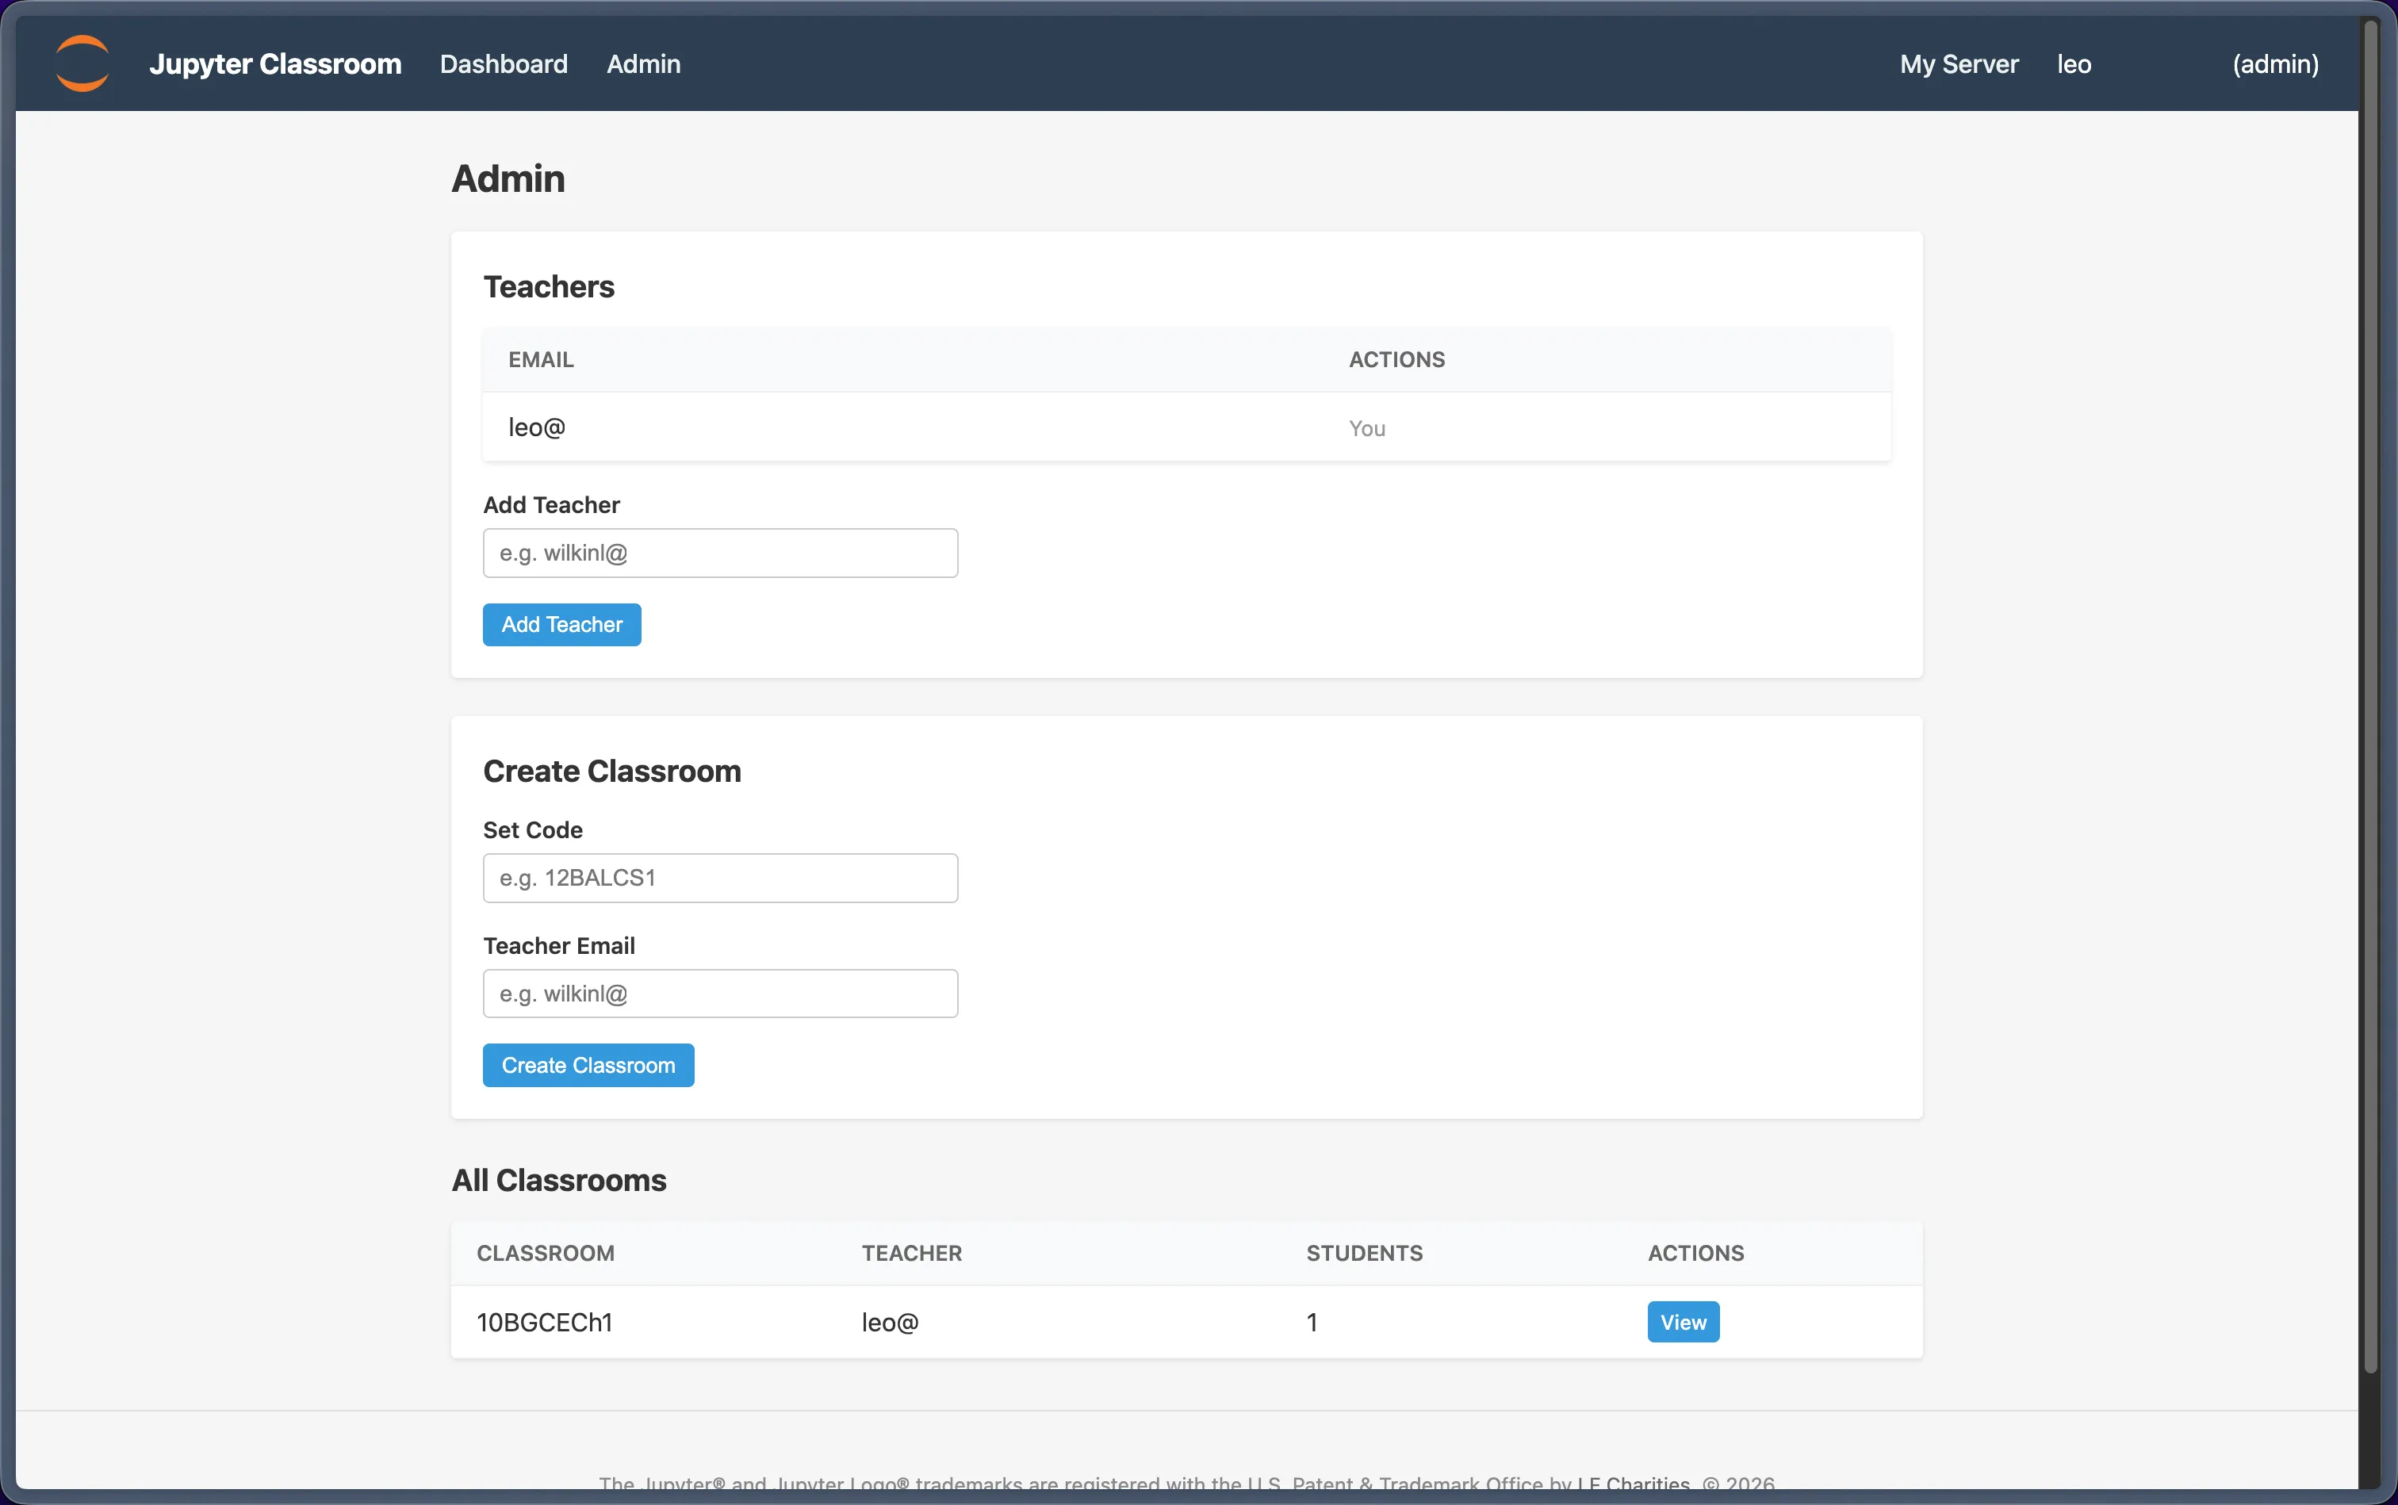Open My Server from the navbar

(1959, 63)
